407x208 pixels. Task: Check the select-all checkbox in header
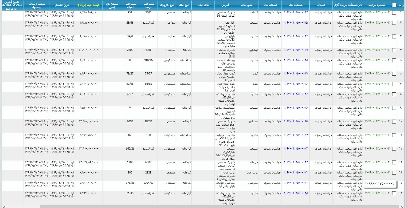[394, 5]
